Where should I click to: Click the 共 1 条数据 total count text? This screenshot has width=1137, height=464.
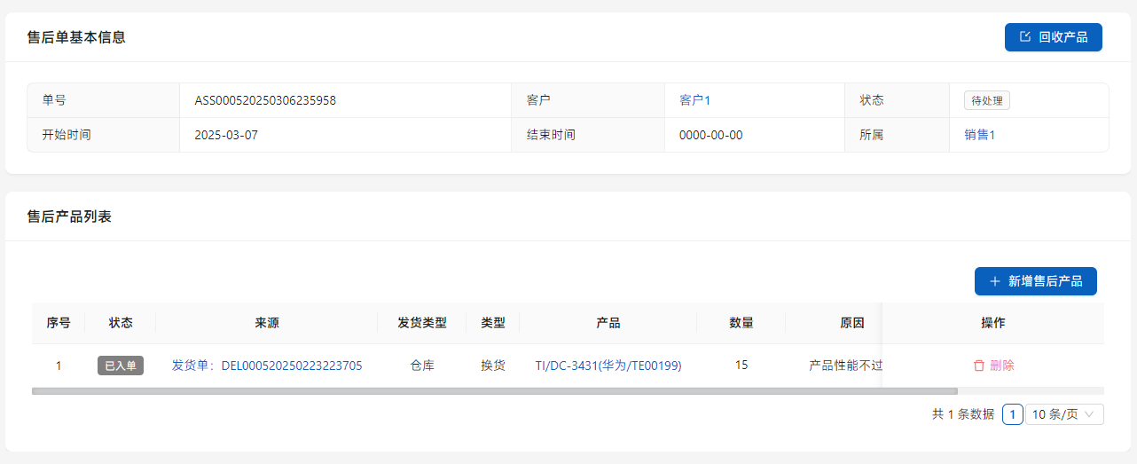point(962,414)
